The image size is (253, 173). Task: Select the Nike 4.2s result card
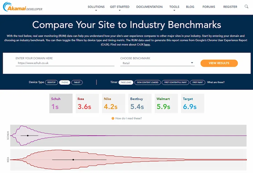114,103
